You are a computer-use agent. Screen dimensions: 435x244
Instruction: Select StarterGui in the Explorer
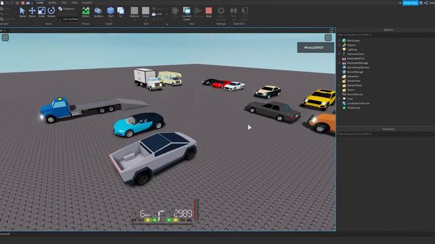pos(353,77)
